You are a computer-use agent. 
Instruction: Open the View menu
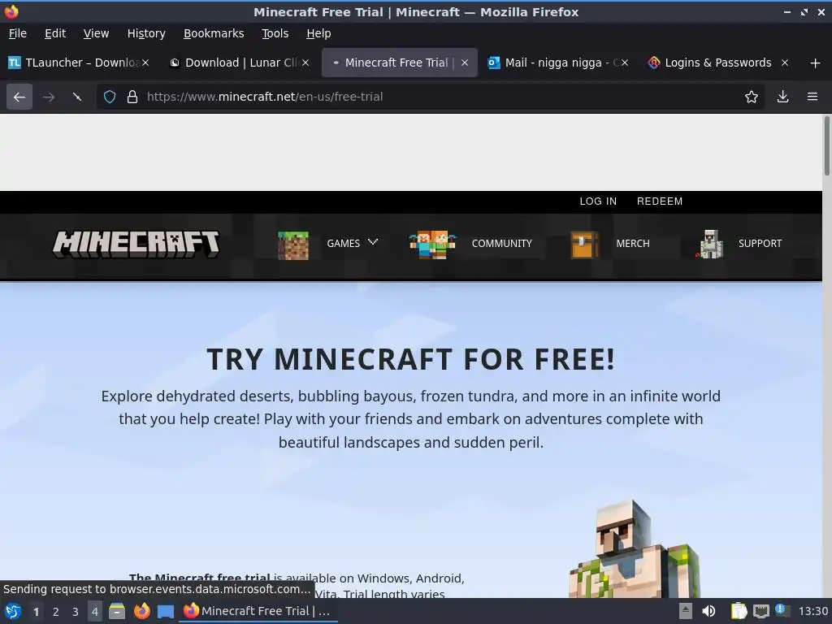point(96,33)
